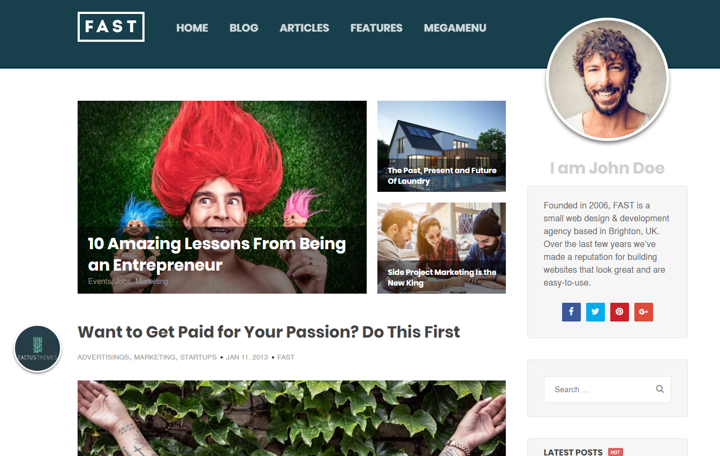Open the BLOG menu item
Viewport: 720px width, 456px height.
[244, 28]
